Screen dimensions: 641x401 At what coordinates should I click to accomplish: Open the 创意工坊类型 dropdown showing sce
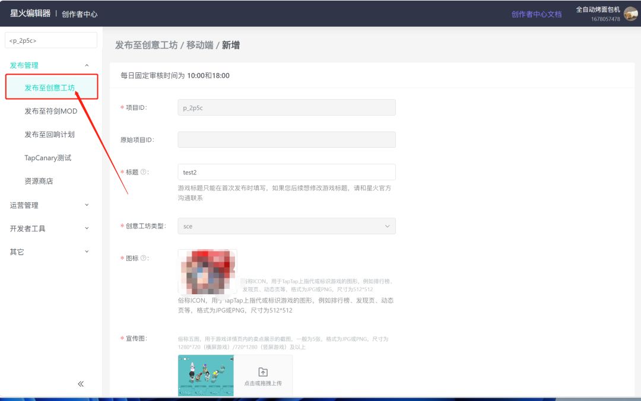coord(287,226)
